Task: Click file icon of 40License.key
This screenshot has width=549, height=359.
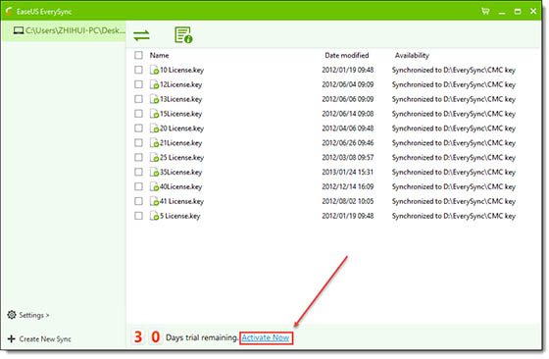Action: coord(154,186)
